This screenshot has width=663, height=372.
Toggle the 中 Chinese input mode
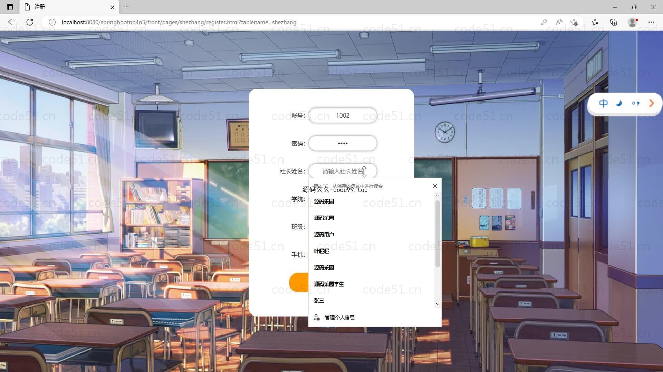click(x=603, y=103)
